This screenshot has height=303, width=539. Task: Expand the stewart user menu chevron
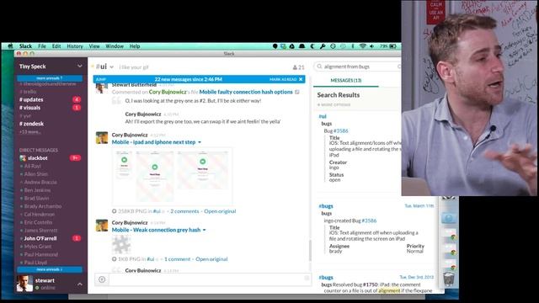(x=80, y=284)
